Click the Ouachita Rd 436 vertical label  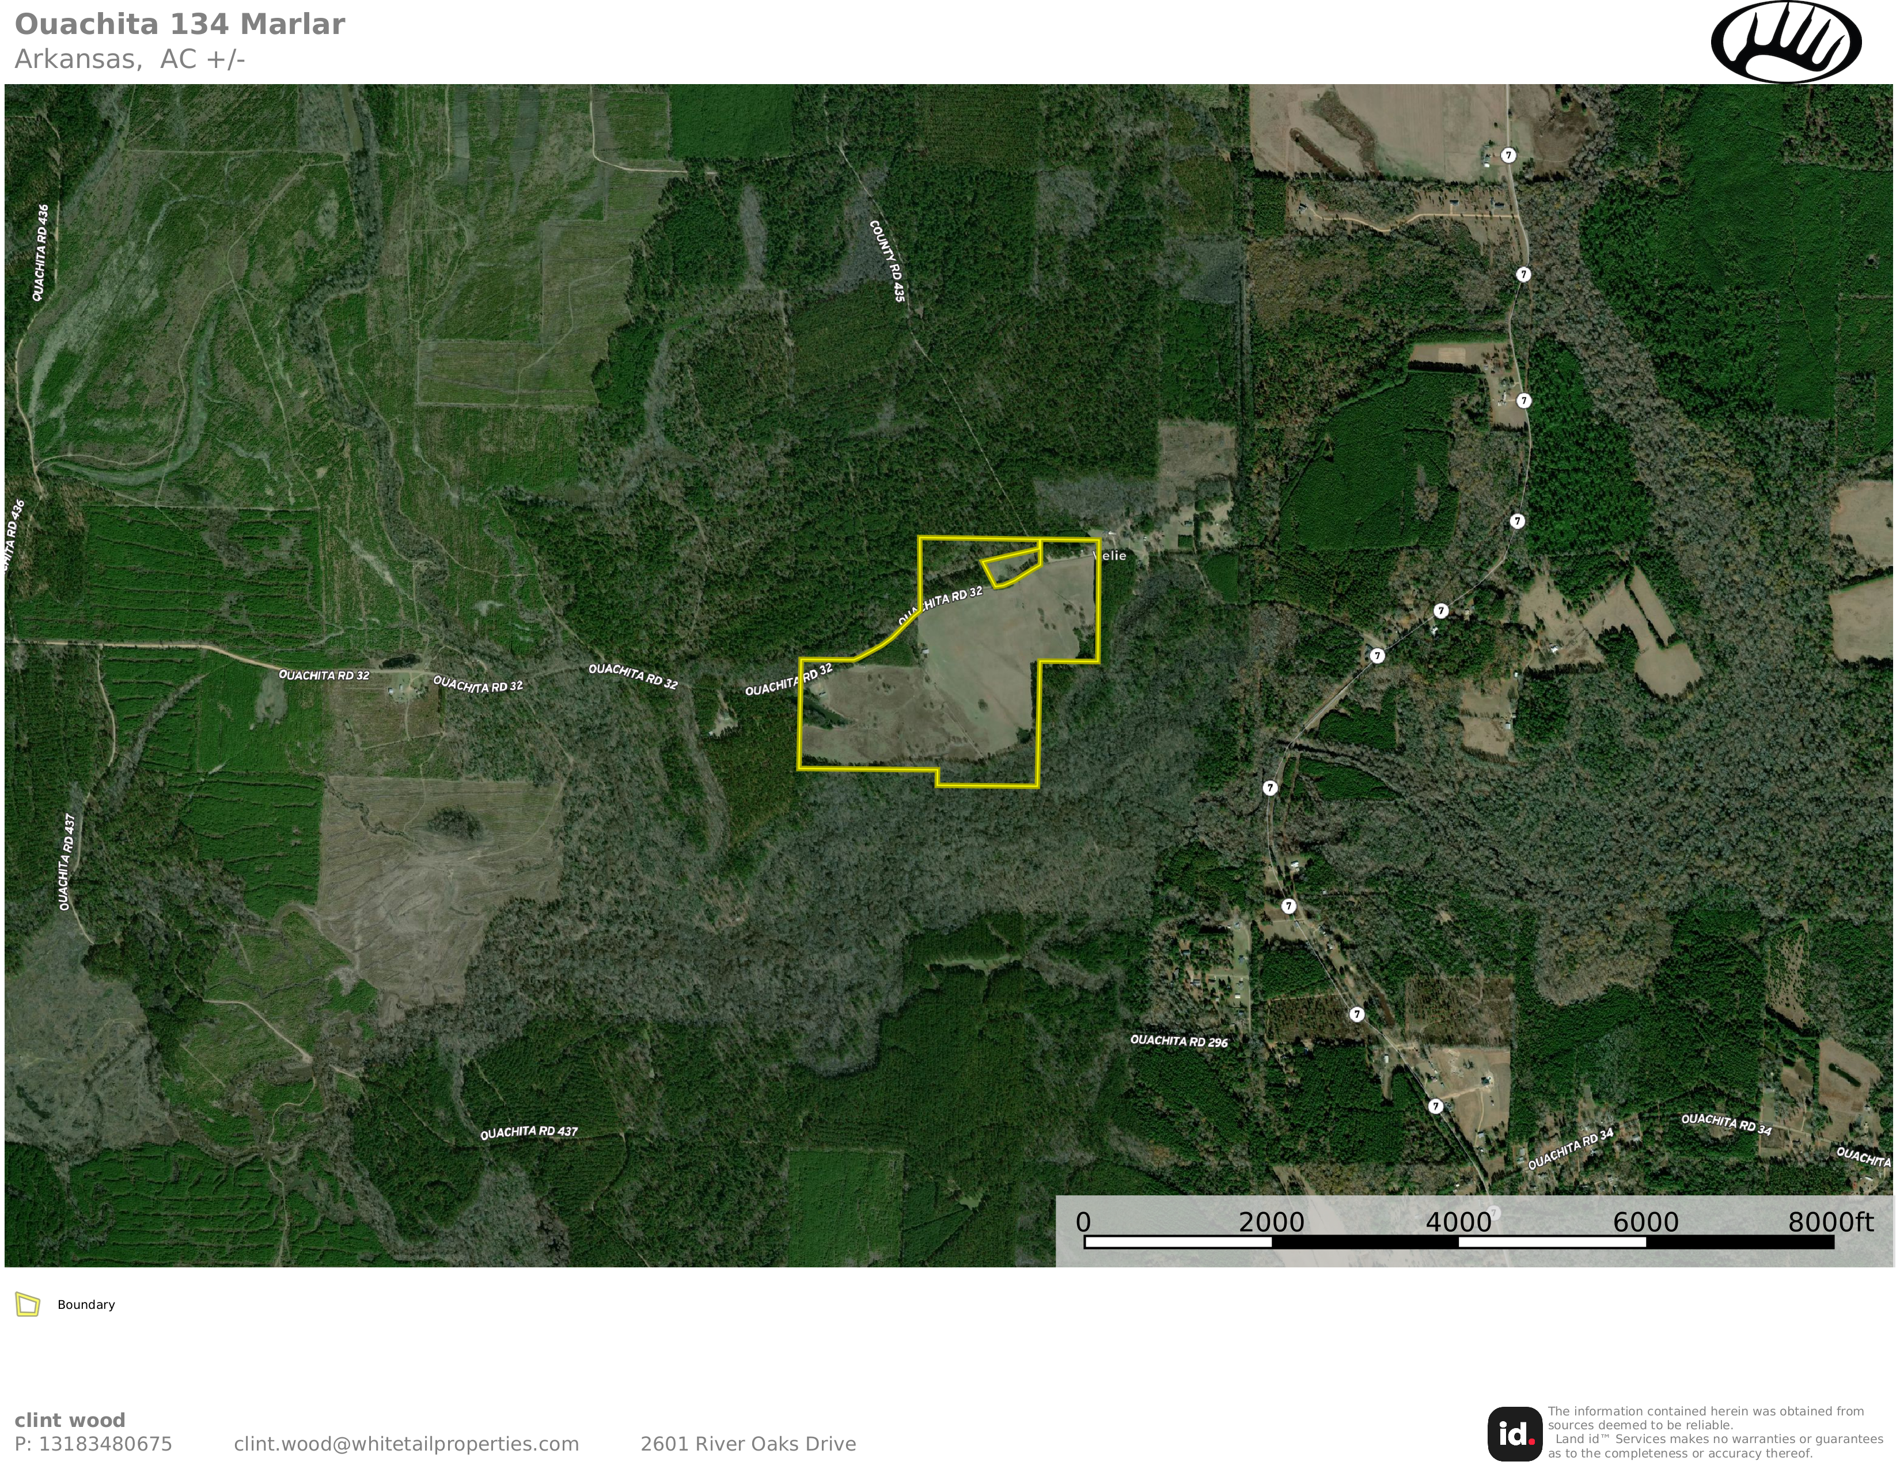[x=41, y=252]
